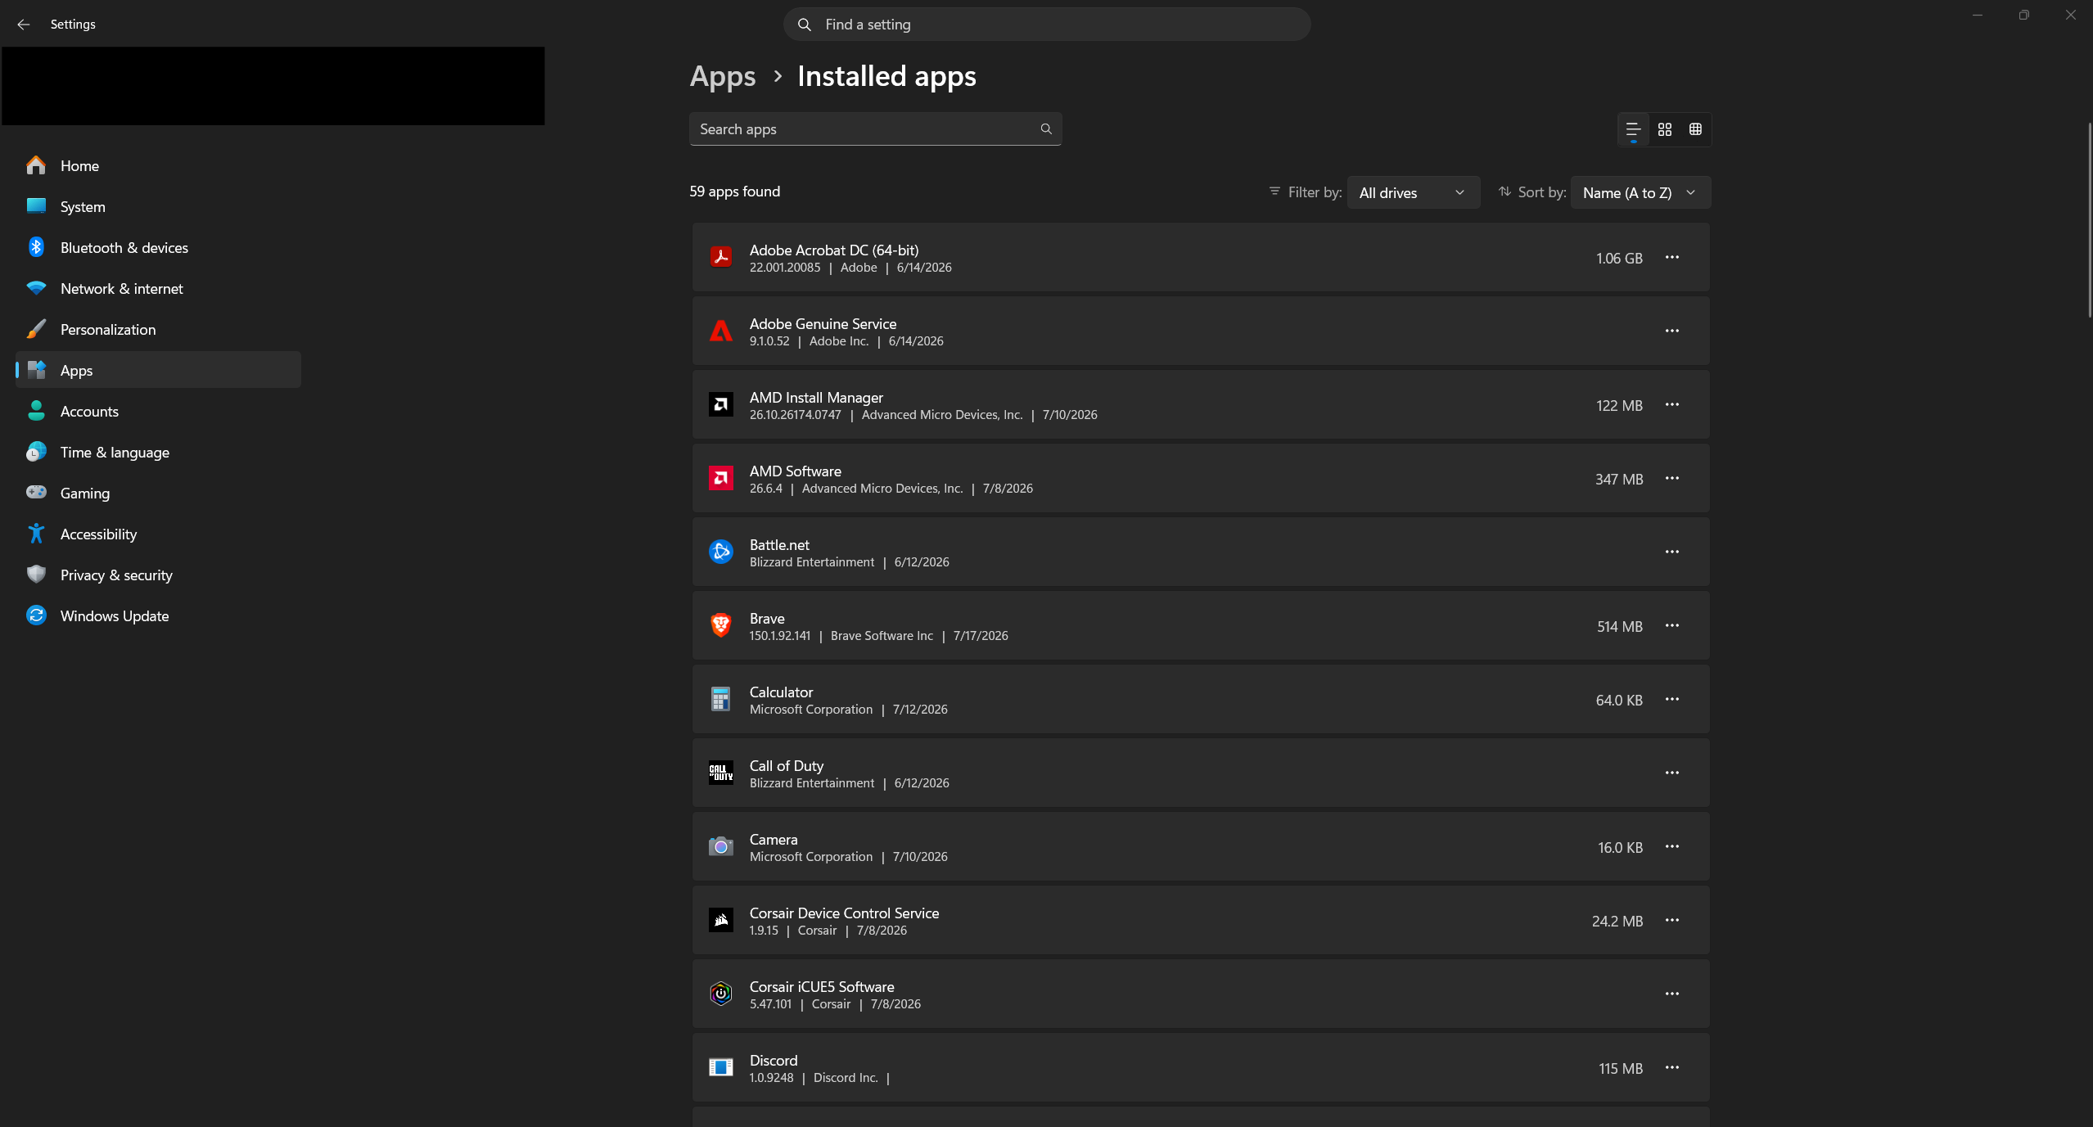Switch to grid view layout icon

1664,129
